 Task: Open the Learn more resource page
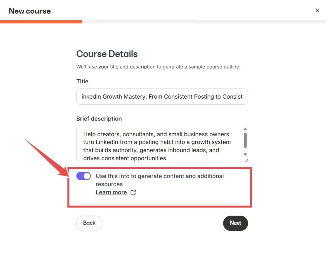[x=111, y=192]
